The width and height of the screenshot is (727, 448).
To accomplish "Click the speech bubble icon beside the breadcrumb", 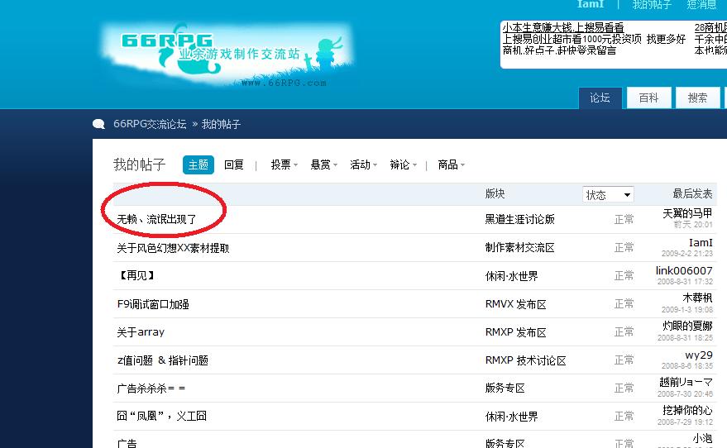I will click(98, 124).
